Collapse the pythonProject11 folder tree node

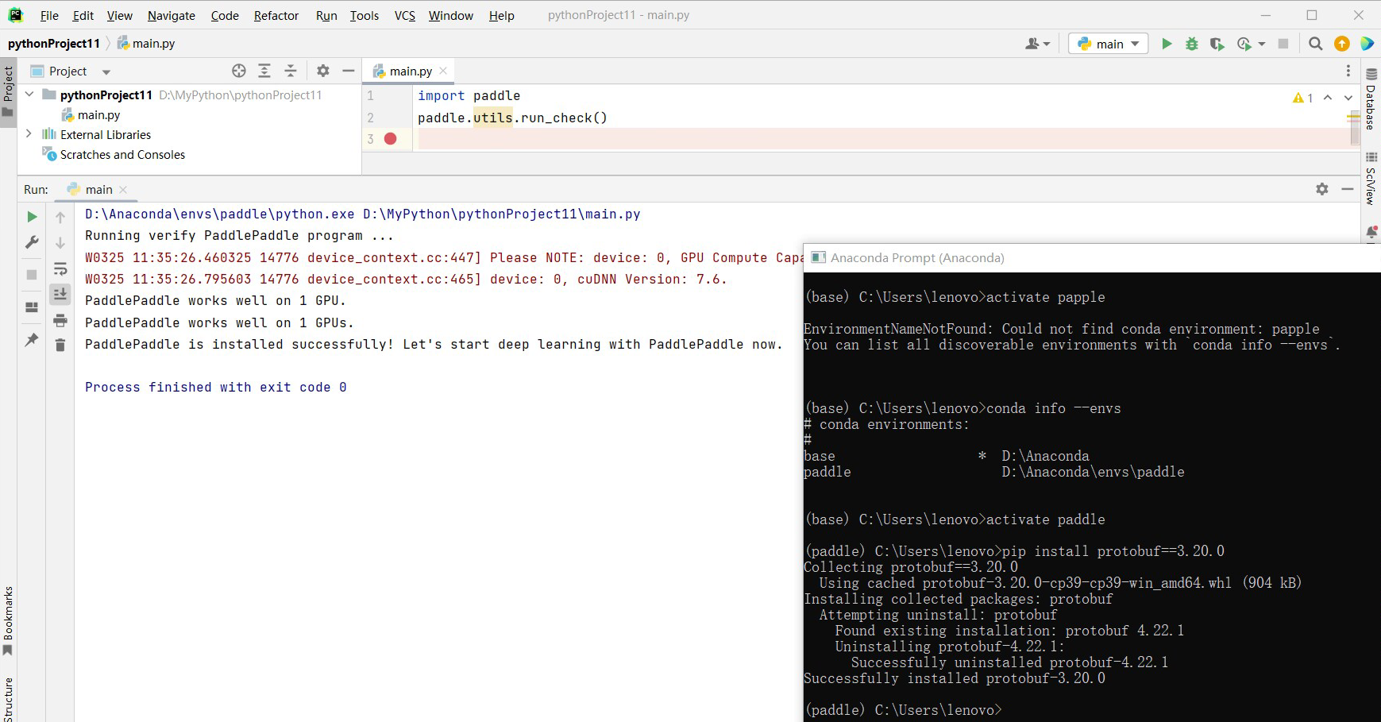[29, 95]
